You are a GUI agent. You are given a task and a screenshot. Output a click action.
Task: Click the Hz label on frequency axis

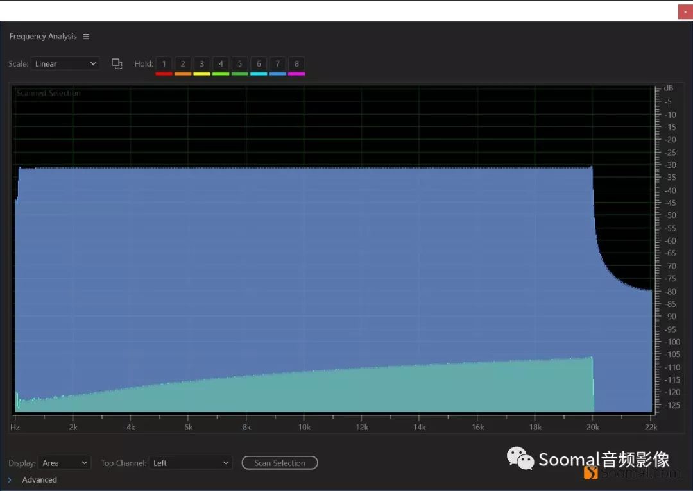click(x=15, y=427)
